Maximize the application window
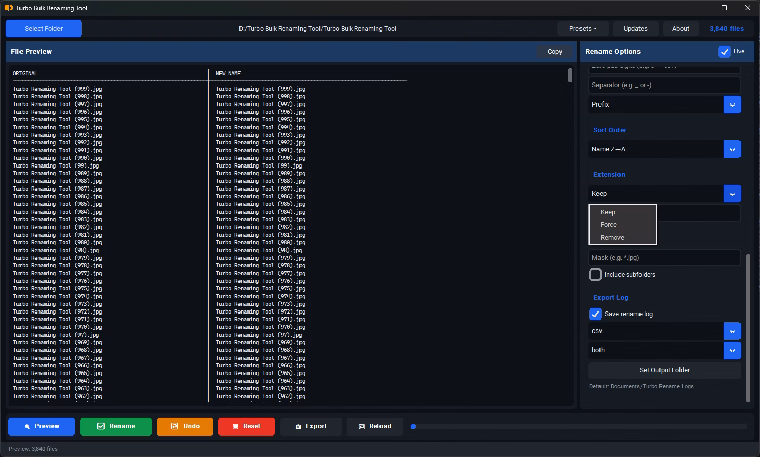The height and width of the screenshot is (457, 760). (x=724, y=8)
